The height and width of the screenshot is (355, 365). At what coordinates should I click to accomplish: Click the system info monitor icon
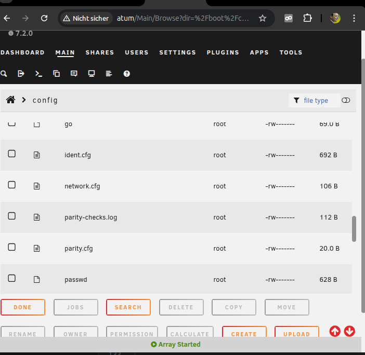click(x=92, y=74)
